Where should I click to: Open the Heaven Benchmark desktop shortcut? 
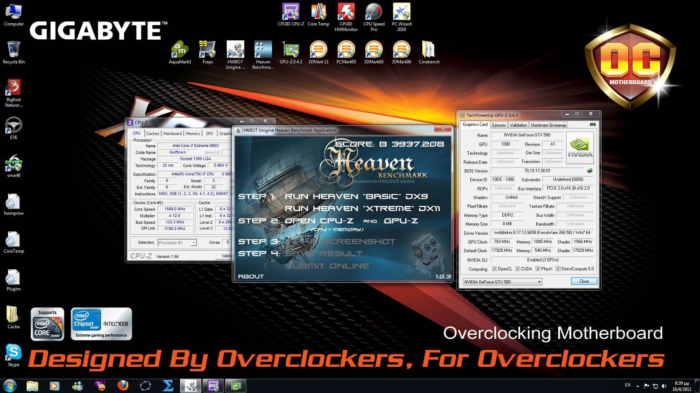point(263,55)
